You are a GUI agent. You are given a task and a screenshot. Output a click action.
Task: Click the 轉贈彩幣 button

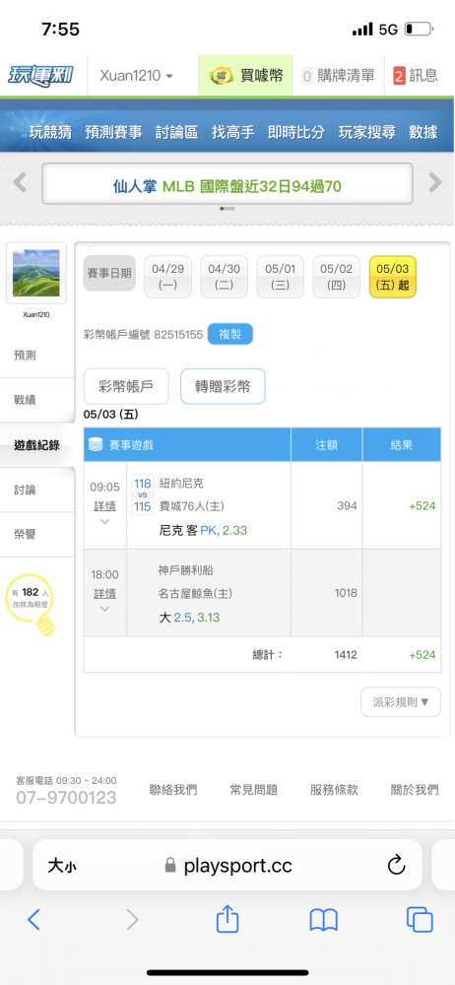click(223, 386)
